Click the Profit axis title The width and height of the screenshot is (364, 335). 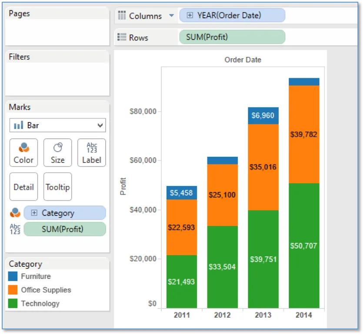point(123,186)
